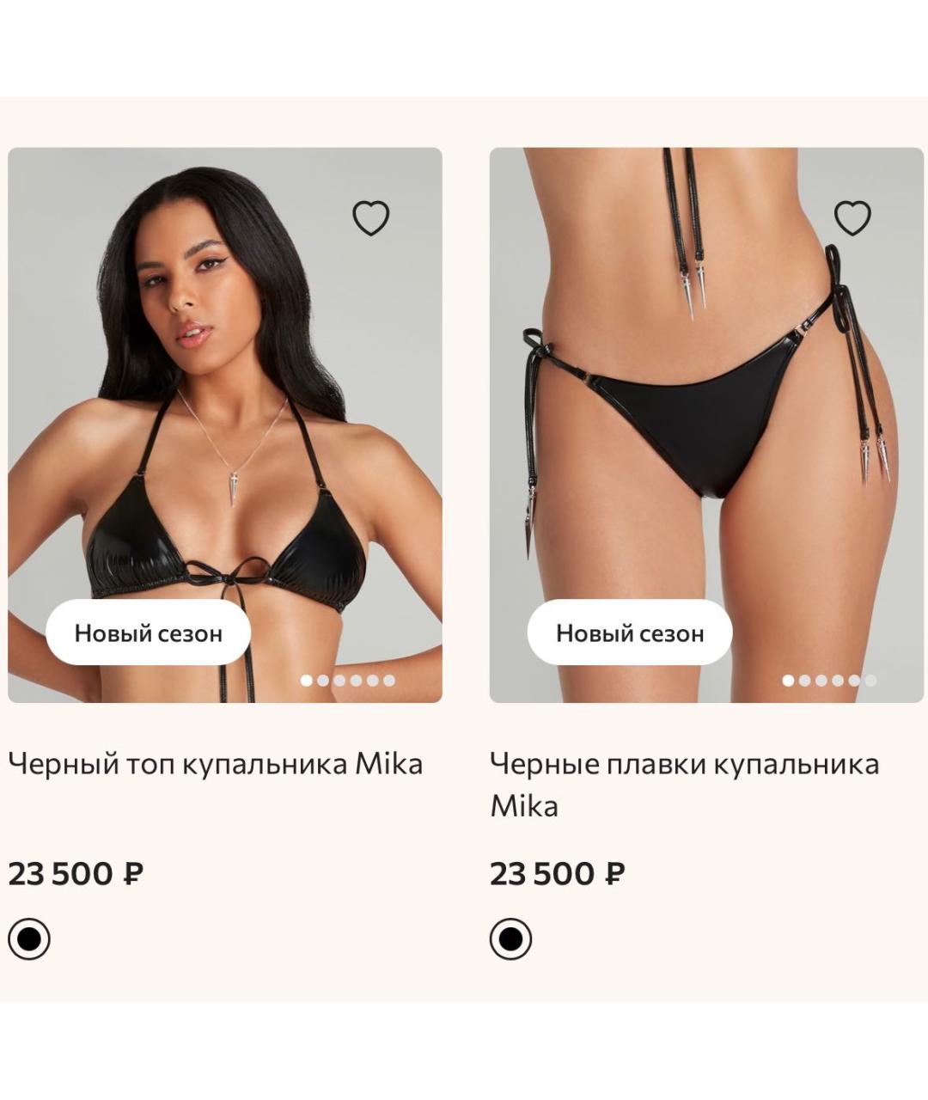Show second photo of bikini top

323,681
